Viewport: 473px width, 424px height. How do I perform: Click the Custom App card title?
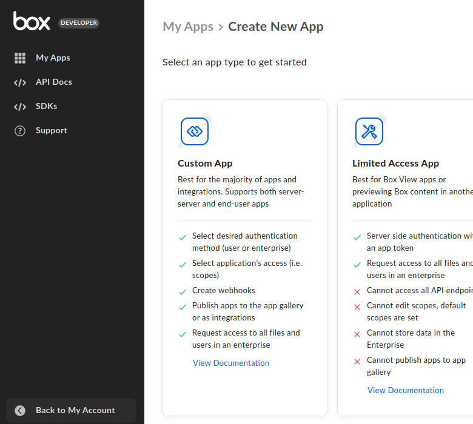205,164
